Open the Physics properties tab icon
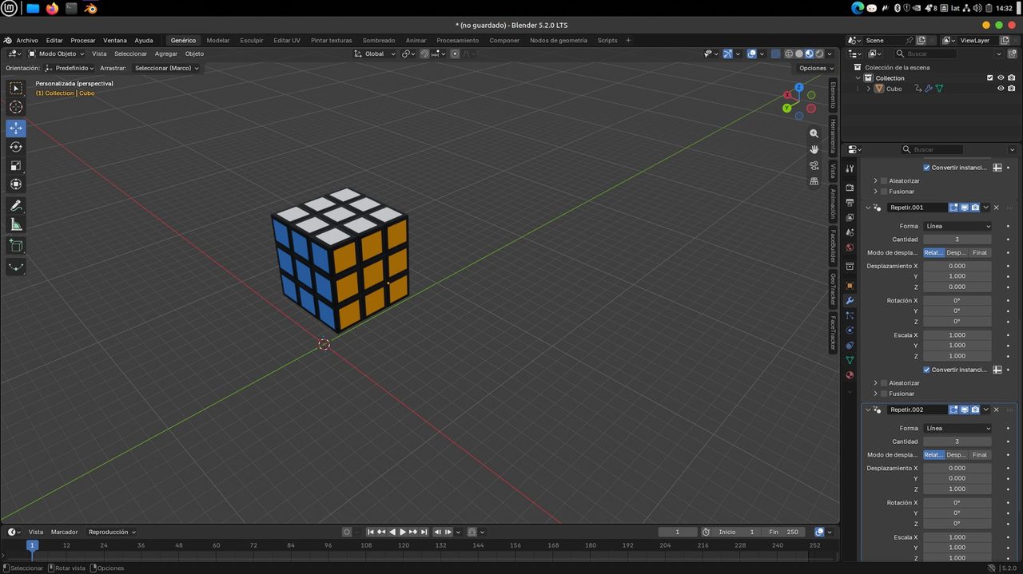 click(x=850, y=331)
